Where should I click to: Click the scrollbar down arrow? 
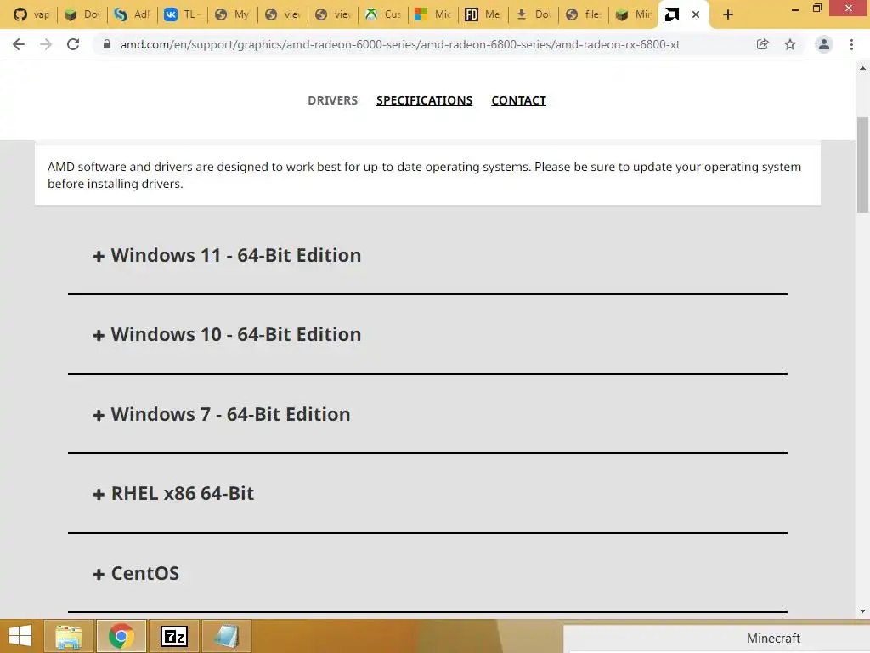point(862,611)
